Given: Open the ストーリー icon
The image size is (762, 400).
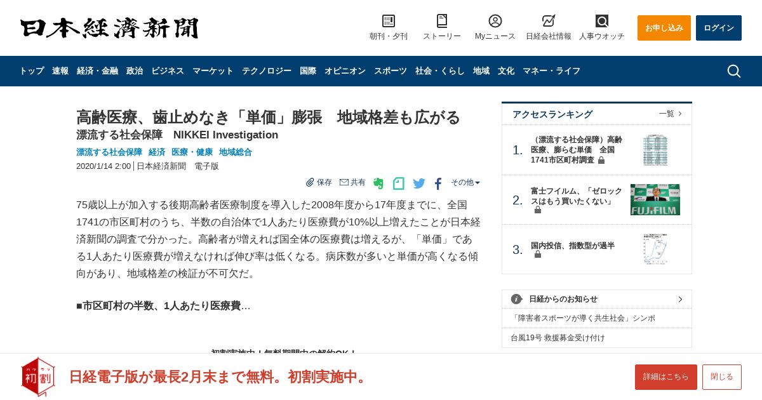Looking at the screenshot, I should point(442,21).
